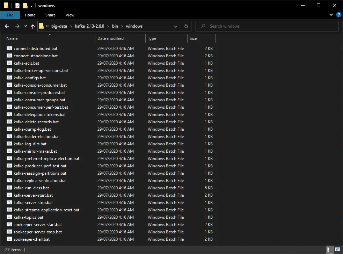Refresh the windows folder listing
Screen dimensions: 343x254
186,26
